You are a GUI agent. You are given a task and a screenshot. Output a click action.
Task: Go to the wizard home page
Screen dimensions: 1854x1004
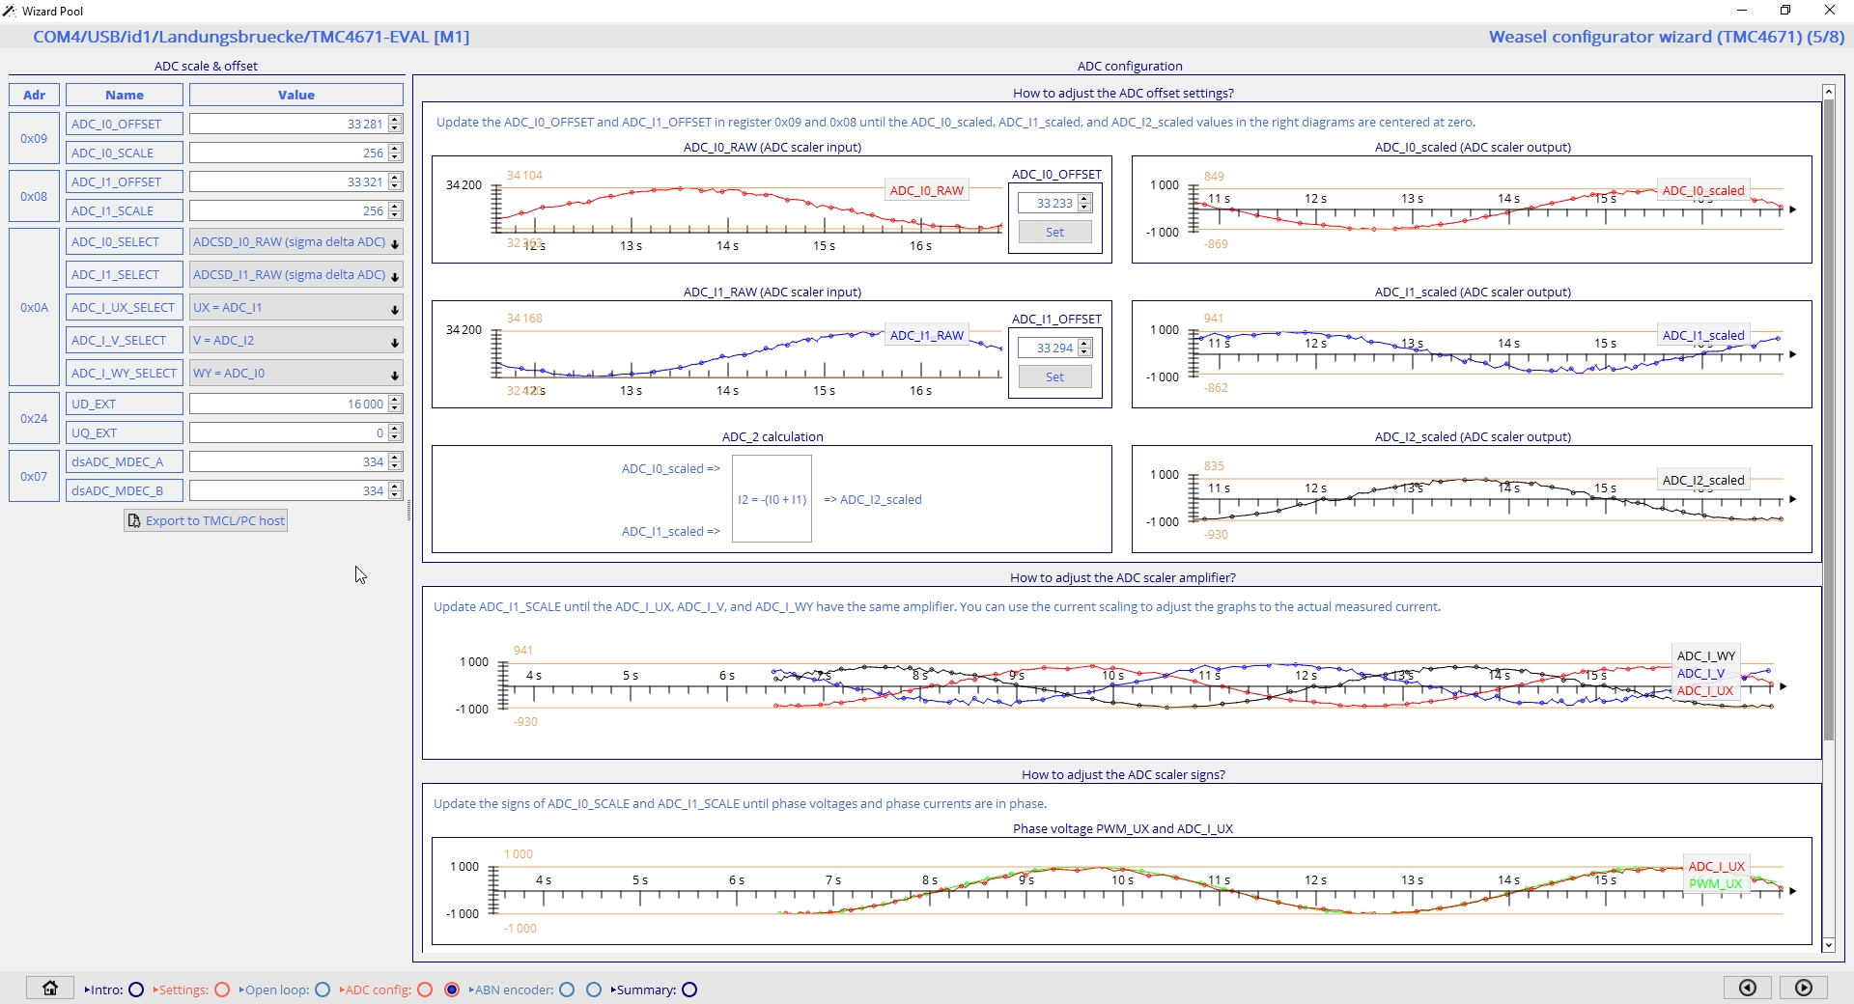[x=50, y=988]
